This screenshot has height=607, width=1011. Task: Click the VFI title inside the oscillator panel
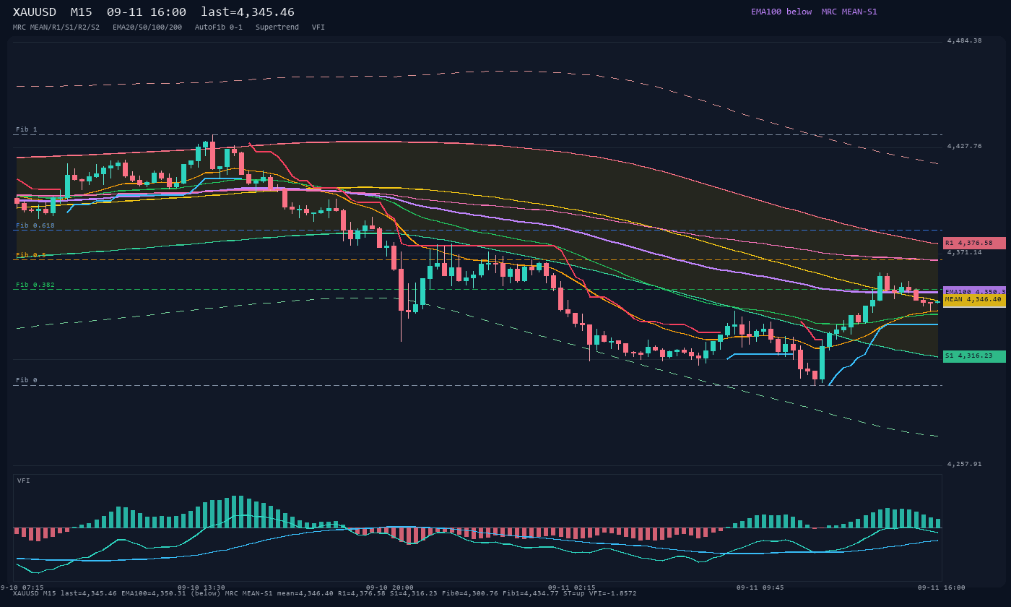pos(24,481)
